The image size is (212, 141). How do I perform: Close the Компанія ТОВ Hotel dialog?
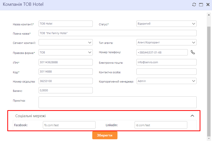pyautogui.click(x=208, y=5)
